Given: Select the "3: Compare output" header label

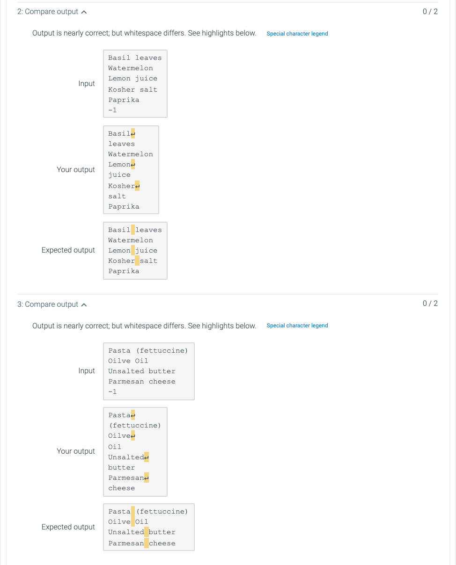Looking at the screenshot, I should pyautogui.click(x=48, y=304).
